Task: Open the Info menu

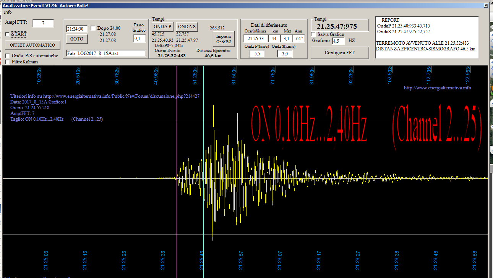Action: 8,12
